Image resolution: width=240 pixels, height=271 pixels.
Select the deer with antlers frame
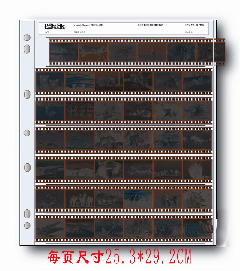50,111
